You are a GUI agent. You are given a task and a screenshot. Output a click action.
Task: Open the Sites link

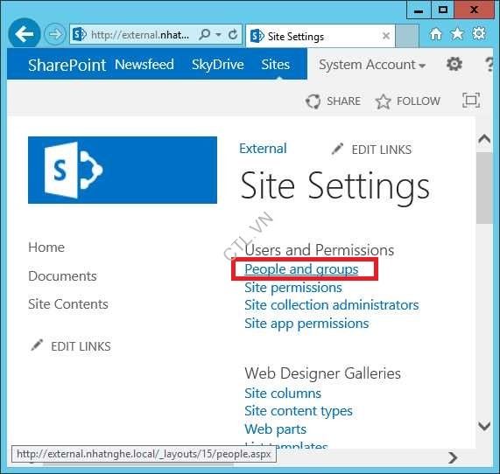[x=276, y=65]
